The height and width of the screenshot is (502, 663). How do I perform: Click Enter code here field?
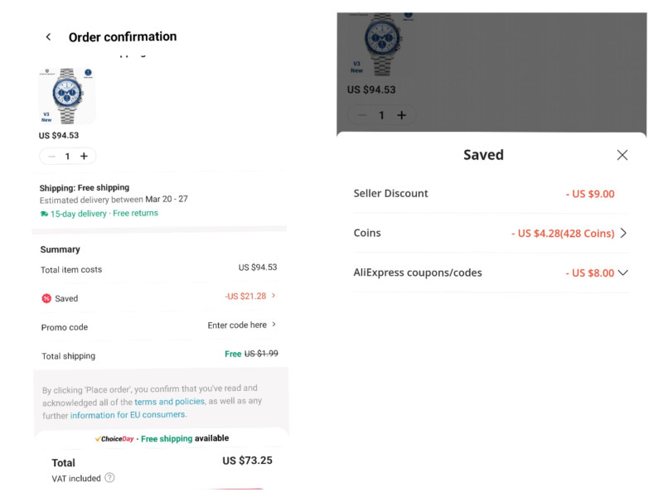click(x=237, y=325)
